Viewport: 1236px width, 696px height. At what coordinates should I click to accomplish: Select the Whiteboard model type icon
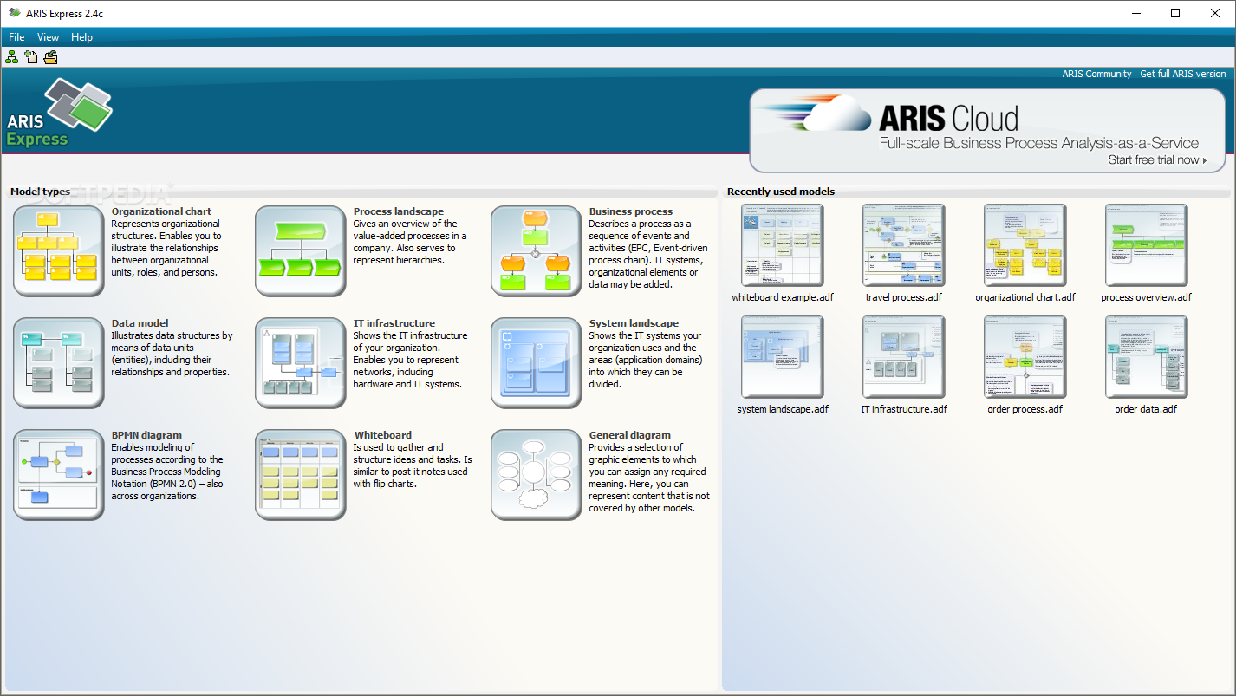tap(300, 475)
